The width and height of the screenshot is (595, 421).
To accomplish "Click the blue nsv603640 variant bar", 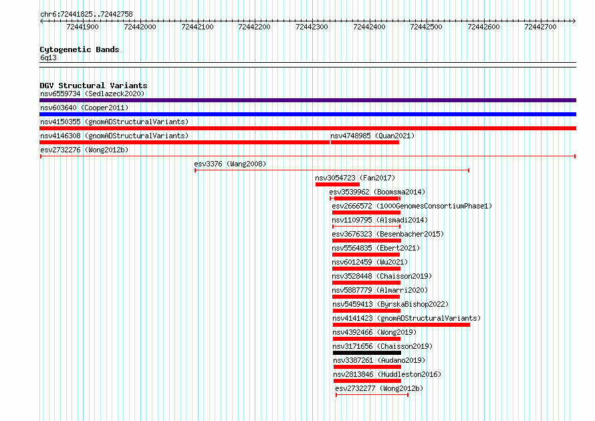I will 308,114.
